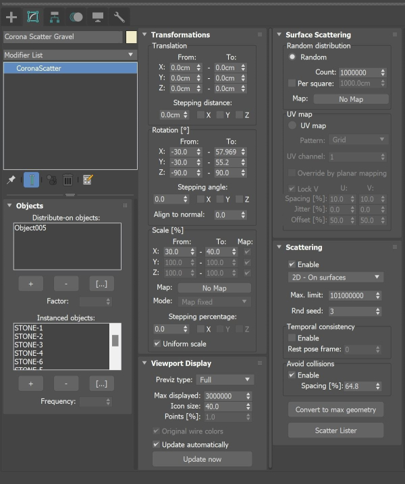
Task: Switch to the Modify panel icon
Action: pyautogui.click(x=33, y=17)
